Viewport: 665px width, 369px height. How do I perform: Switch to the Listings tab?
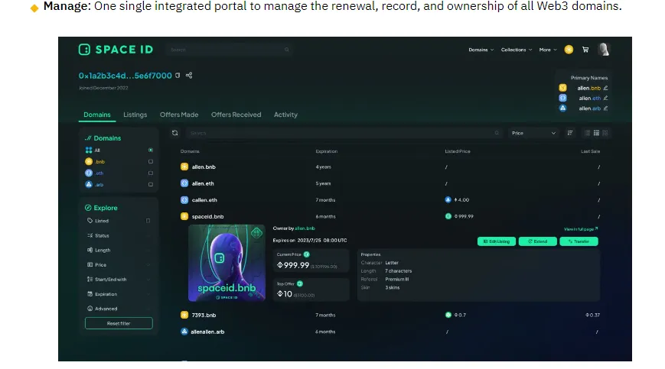[135, 115]
